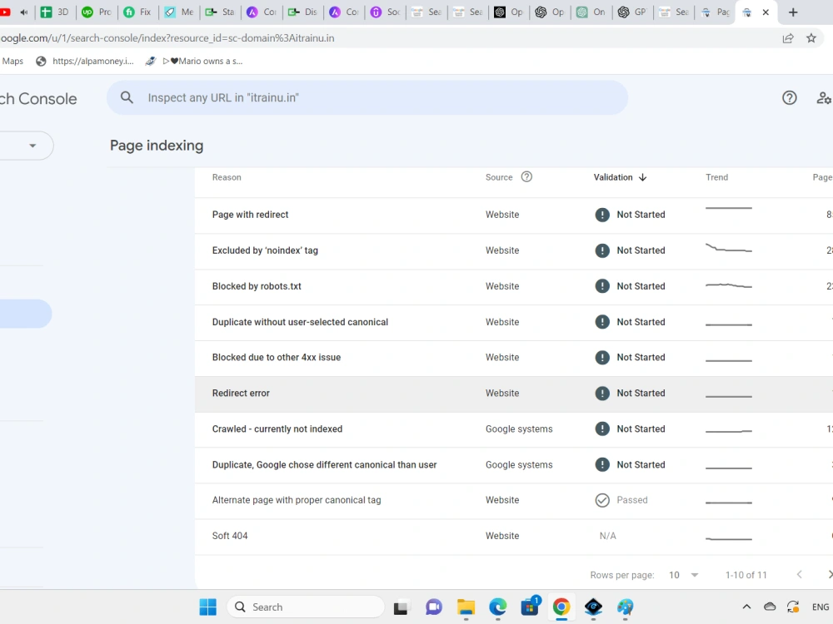Sort by Validation column arrow
Viewport: 833px width, 624px height.
643,177
